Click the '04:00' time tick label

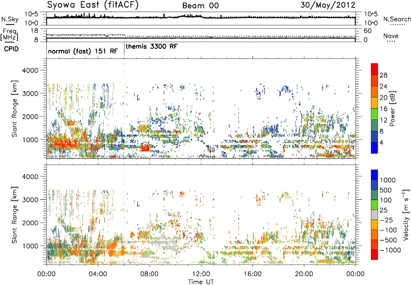click(x=98, y=274)
